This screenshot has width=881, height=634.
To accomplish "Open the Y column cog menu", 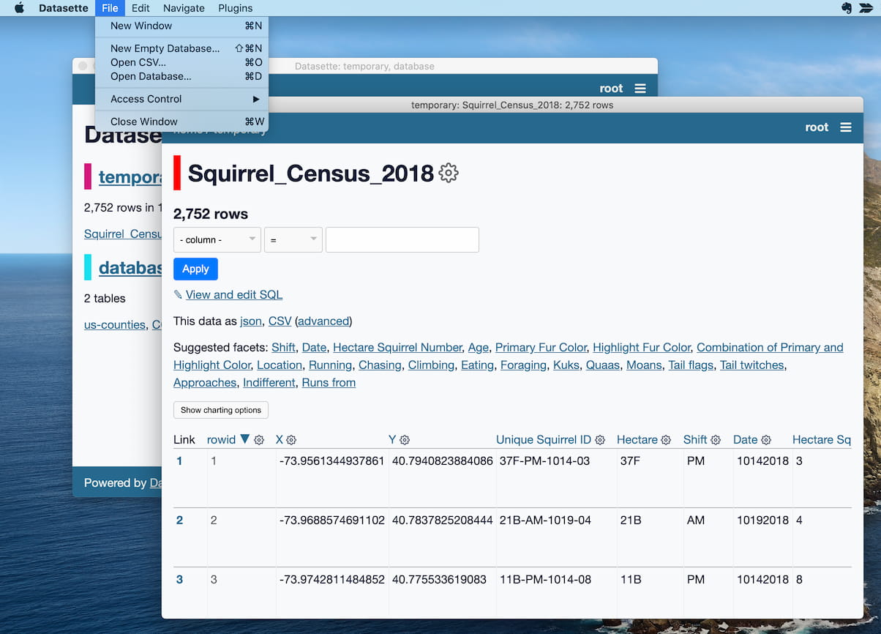I will tap(404, 439).
